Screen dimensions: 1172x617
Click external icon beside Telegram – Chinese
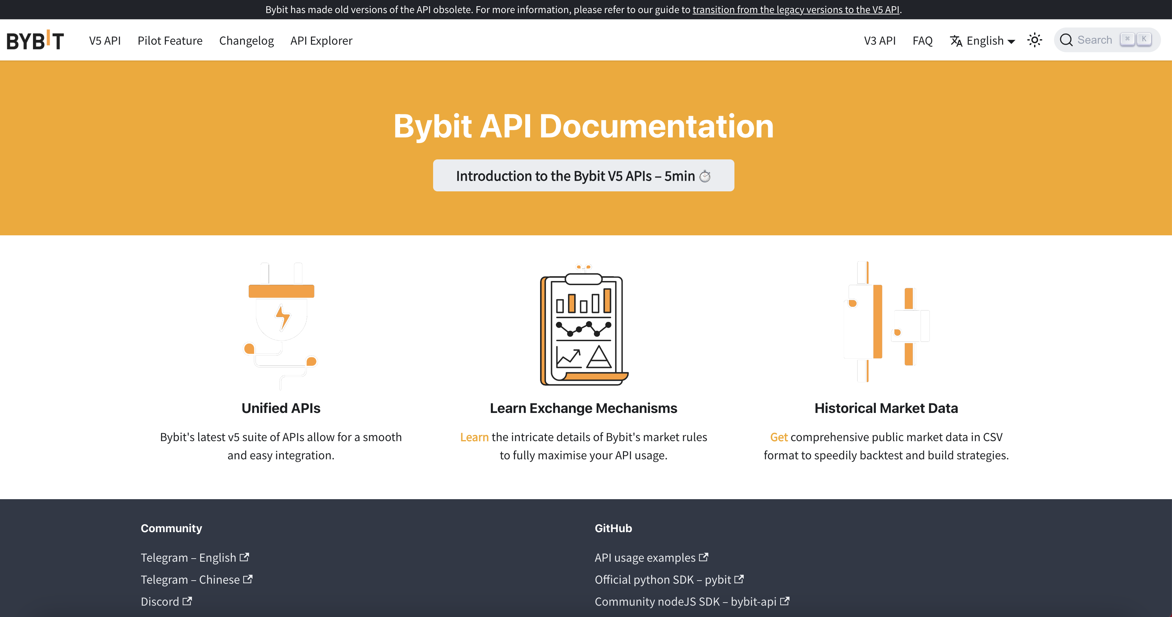tap(247, 579)
